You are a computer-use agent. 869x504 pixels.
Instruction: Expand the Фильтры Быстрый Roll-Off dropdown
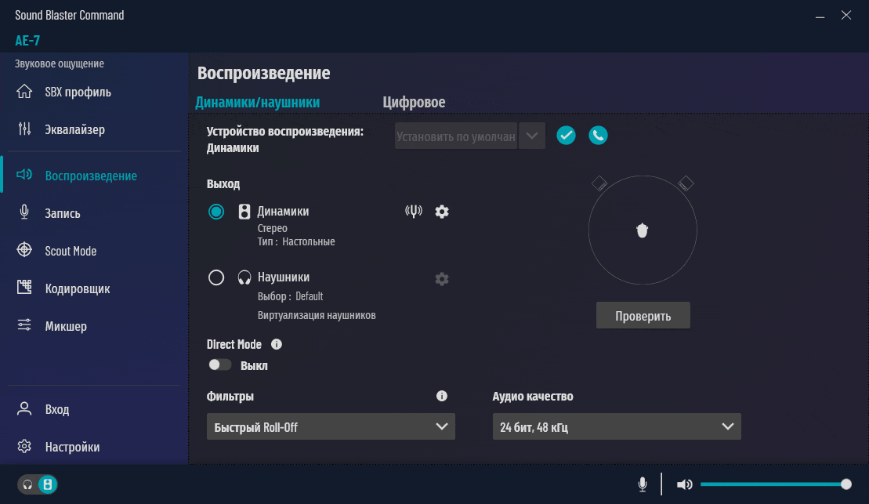point(331,427)
